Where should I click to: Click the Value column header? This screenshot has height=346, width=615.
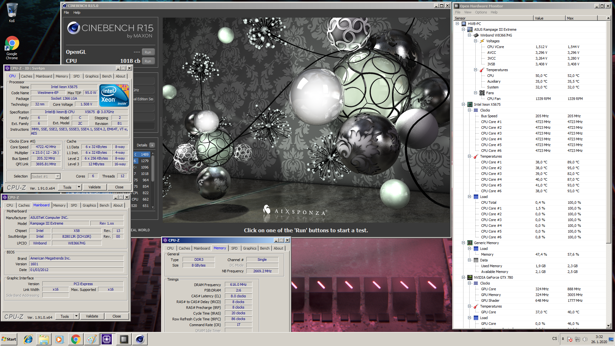tap(549, 18)
